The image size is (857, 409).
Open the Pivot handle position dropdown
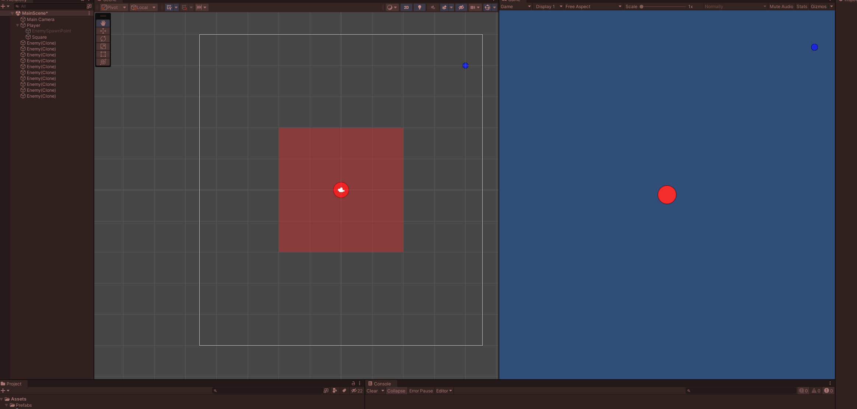coord(114,7)
